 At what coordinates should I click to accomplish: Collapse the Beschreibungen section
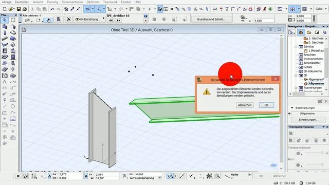coord(292,108)
